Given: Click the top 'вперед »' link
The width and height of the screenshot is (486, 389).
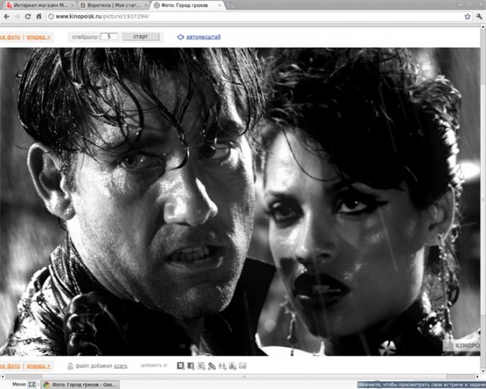Looking at the screenshot, I should [39, 36].
